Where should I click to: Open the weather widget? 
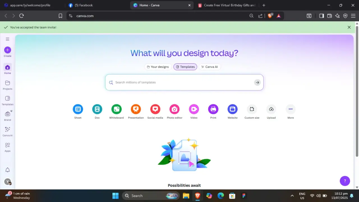tap(18, 196)
